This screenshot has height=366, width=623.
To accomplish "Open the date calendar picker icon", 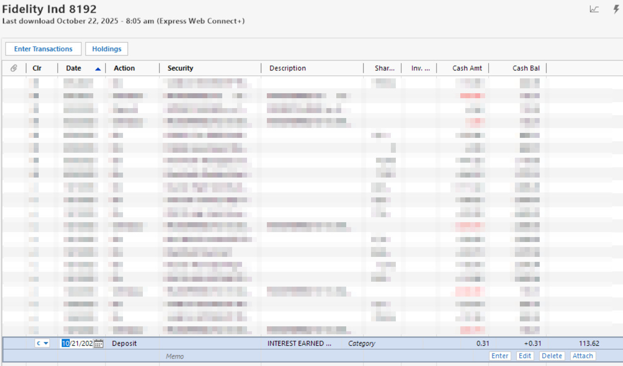I will pyautogui.click(x=98, y=344).
